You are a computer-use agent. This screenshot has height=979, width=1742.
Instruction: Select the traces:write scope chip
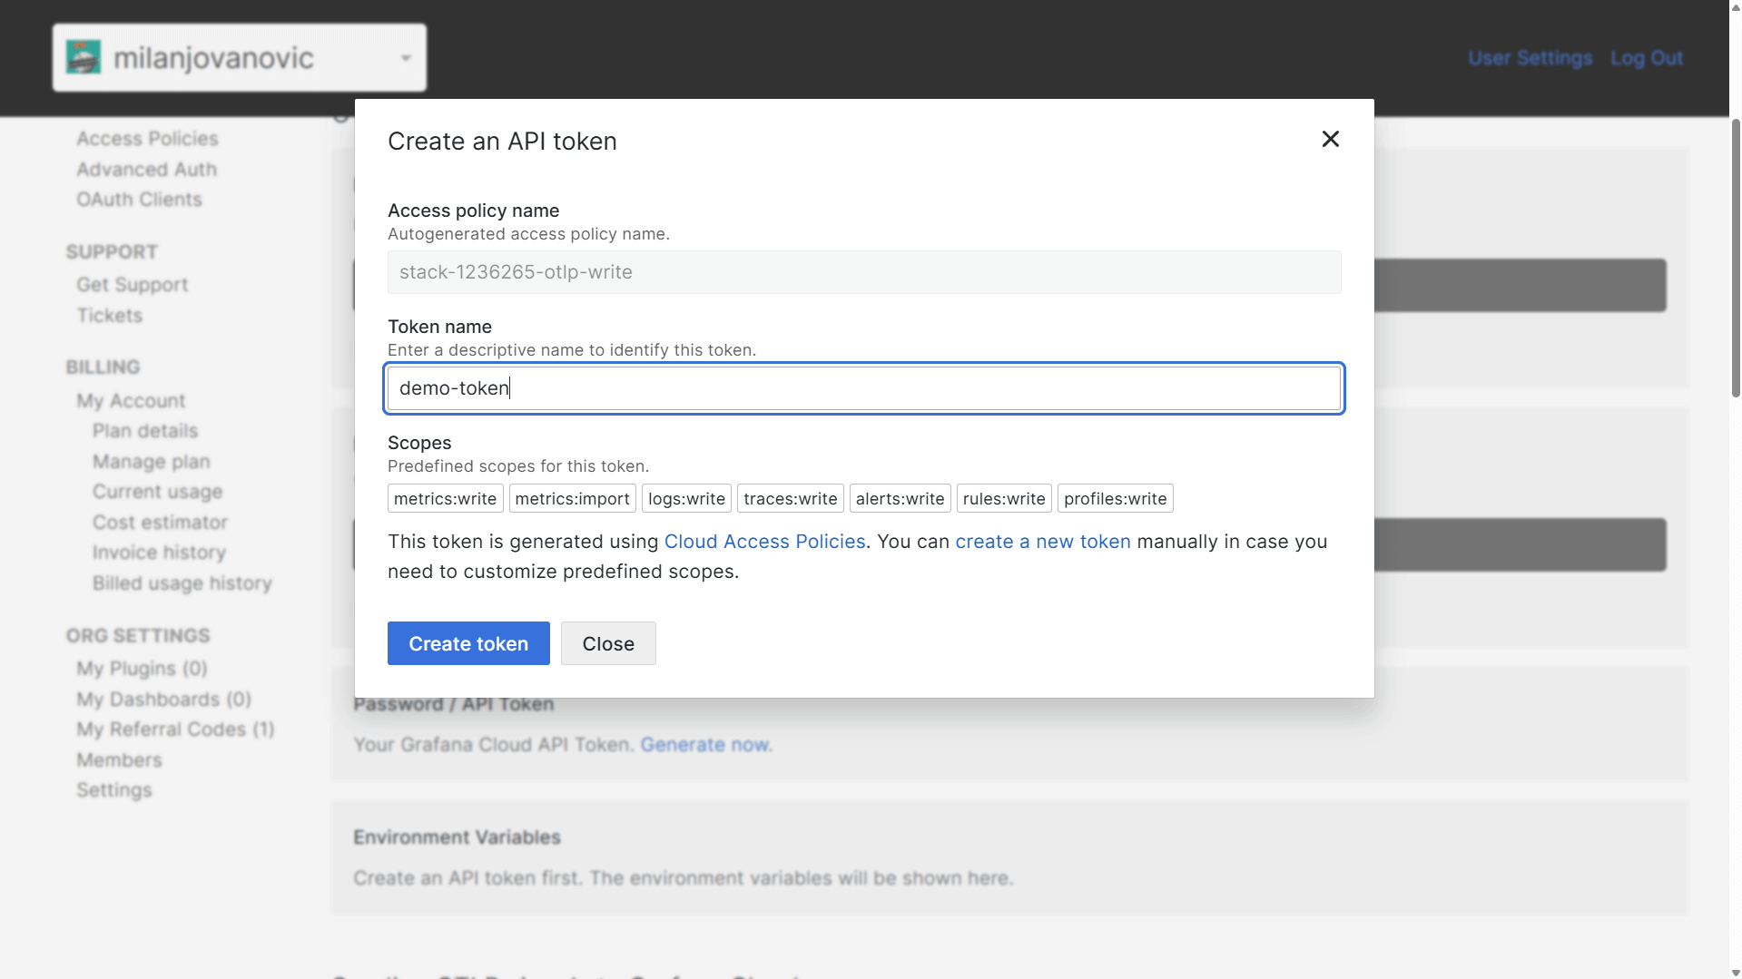pos(790,498)
